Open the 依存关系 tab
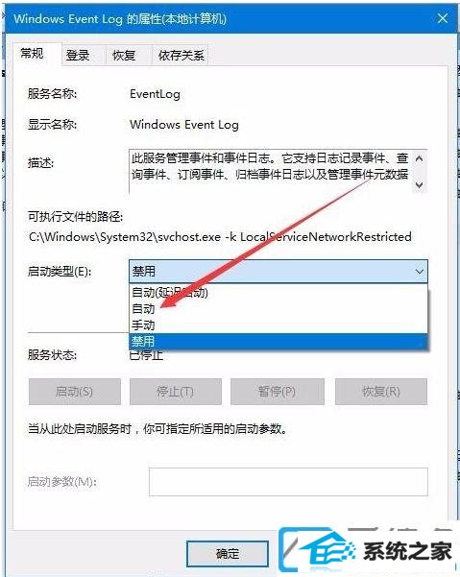This screenshot has height=577, width=460. coord(181,56)
